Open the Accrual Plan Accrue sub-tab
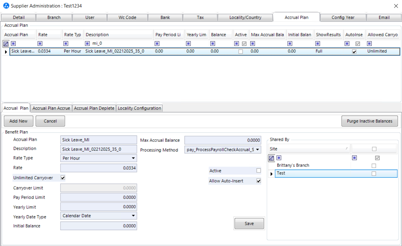The height and width of the screenshot is (246, 402). click(51, 108)
